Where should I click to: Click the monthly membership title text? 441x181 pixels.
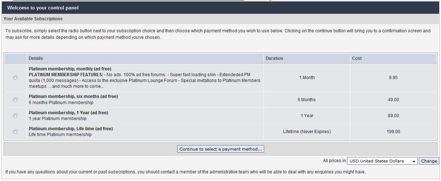70,69
